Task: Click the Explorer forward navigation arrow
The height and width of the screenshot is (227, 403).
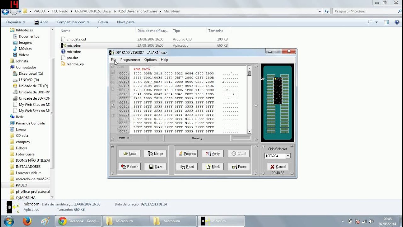Action: [14, 12]
